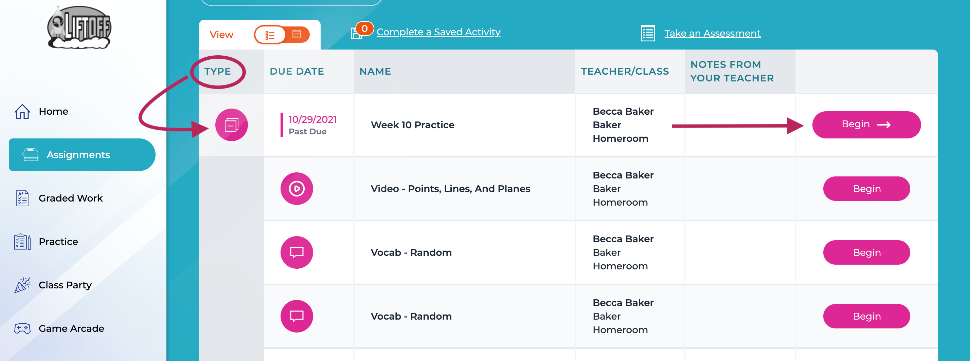
Task: Open the Complete a Saved Activity link
Action: [x=438, y=32]
